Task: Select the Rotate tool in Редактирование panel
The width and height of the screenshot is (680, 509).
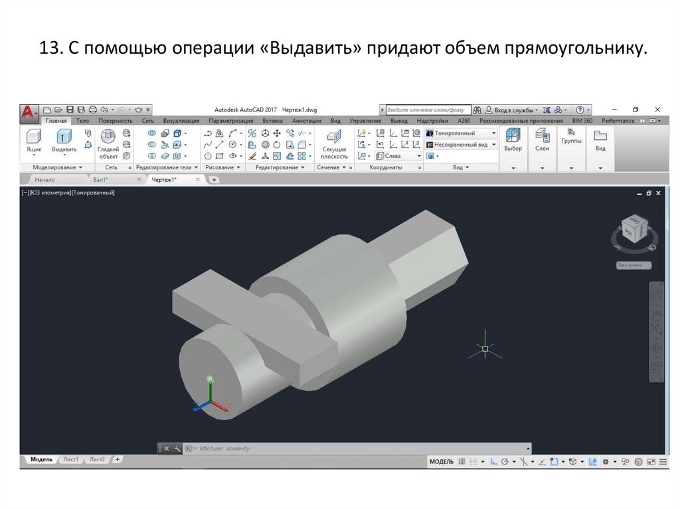Action: tap(277, 145)
